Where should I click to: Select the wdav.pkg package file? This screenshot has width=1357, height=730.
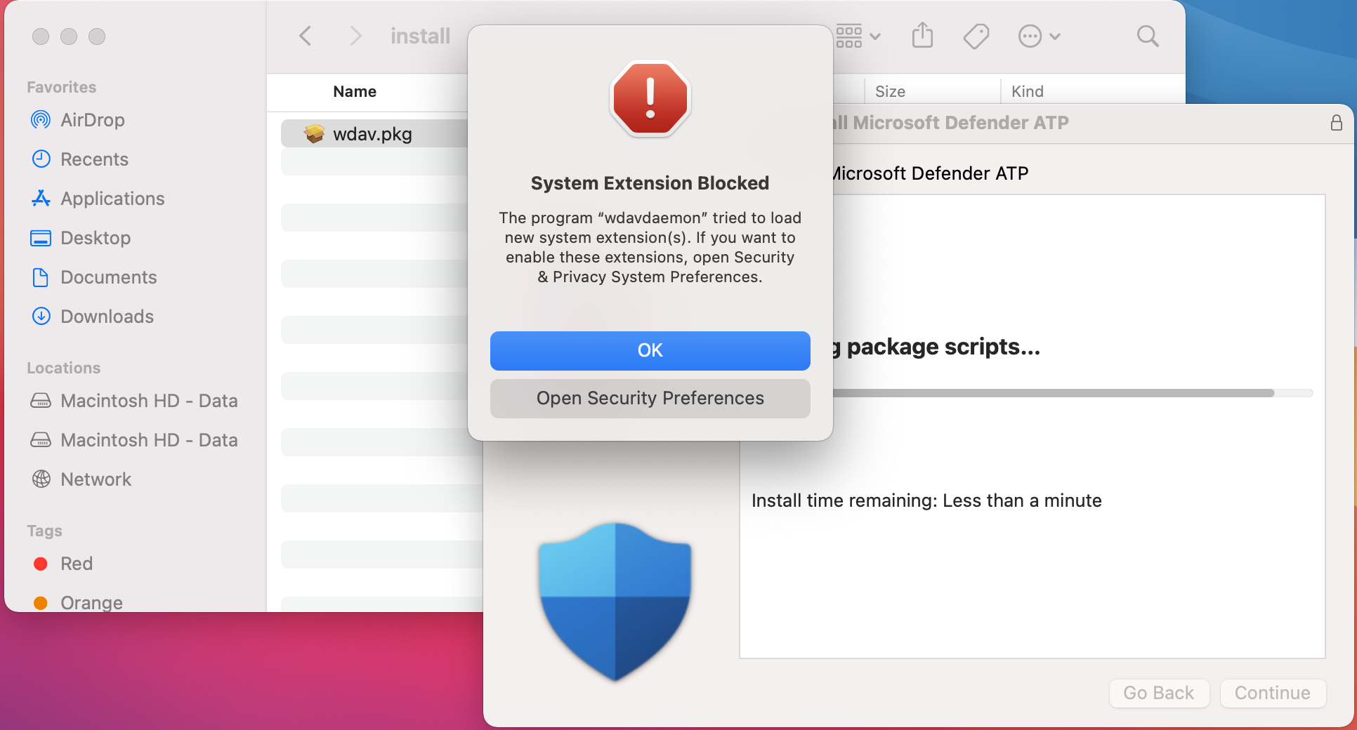(372, 134)
